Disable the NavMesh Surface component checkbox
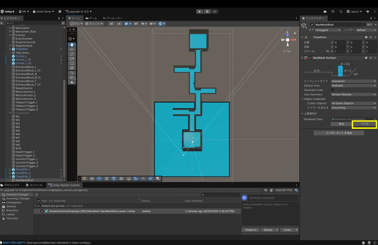Screen dimensions: 378x245 (310, 58)
